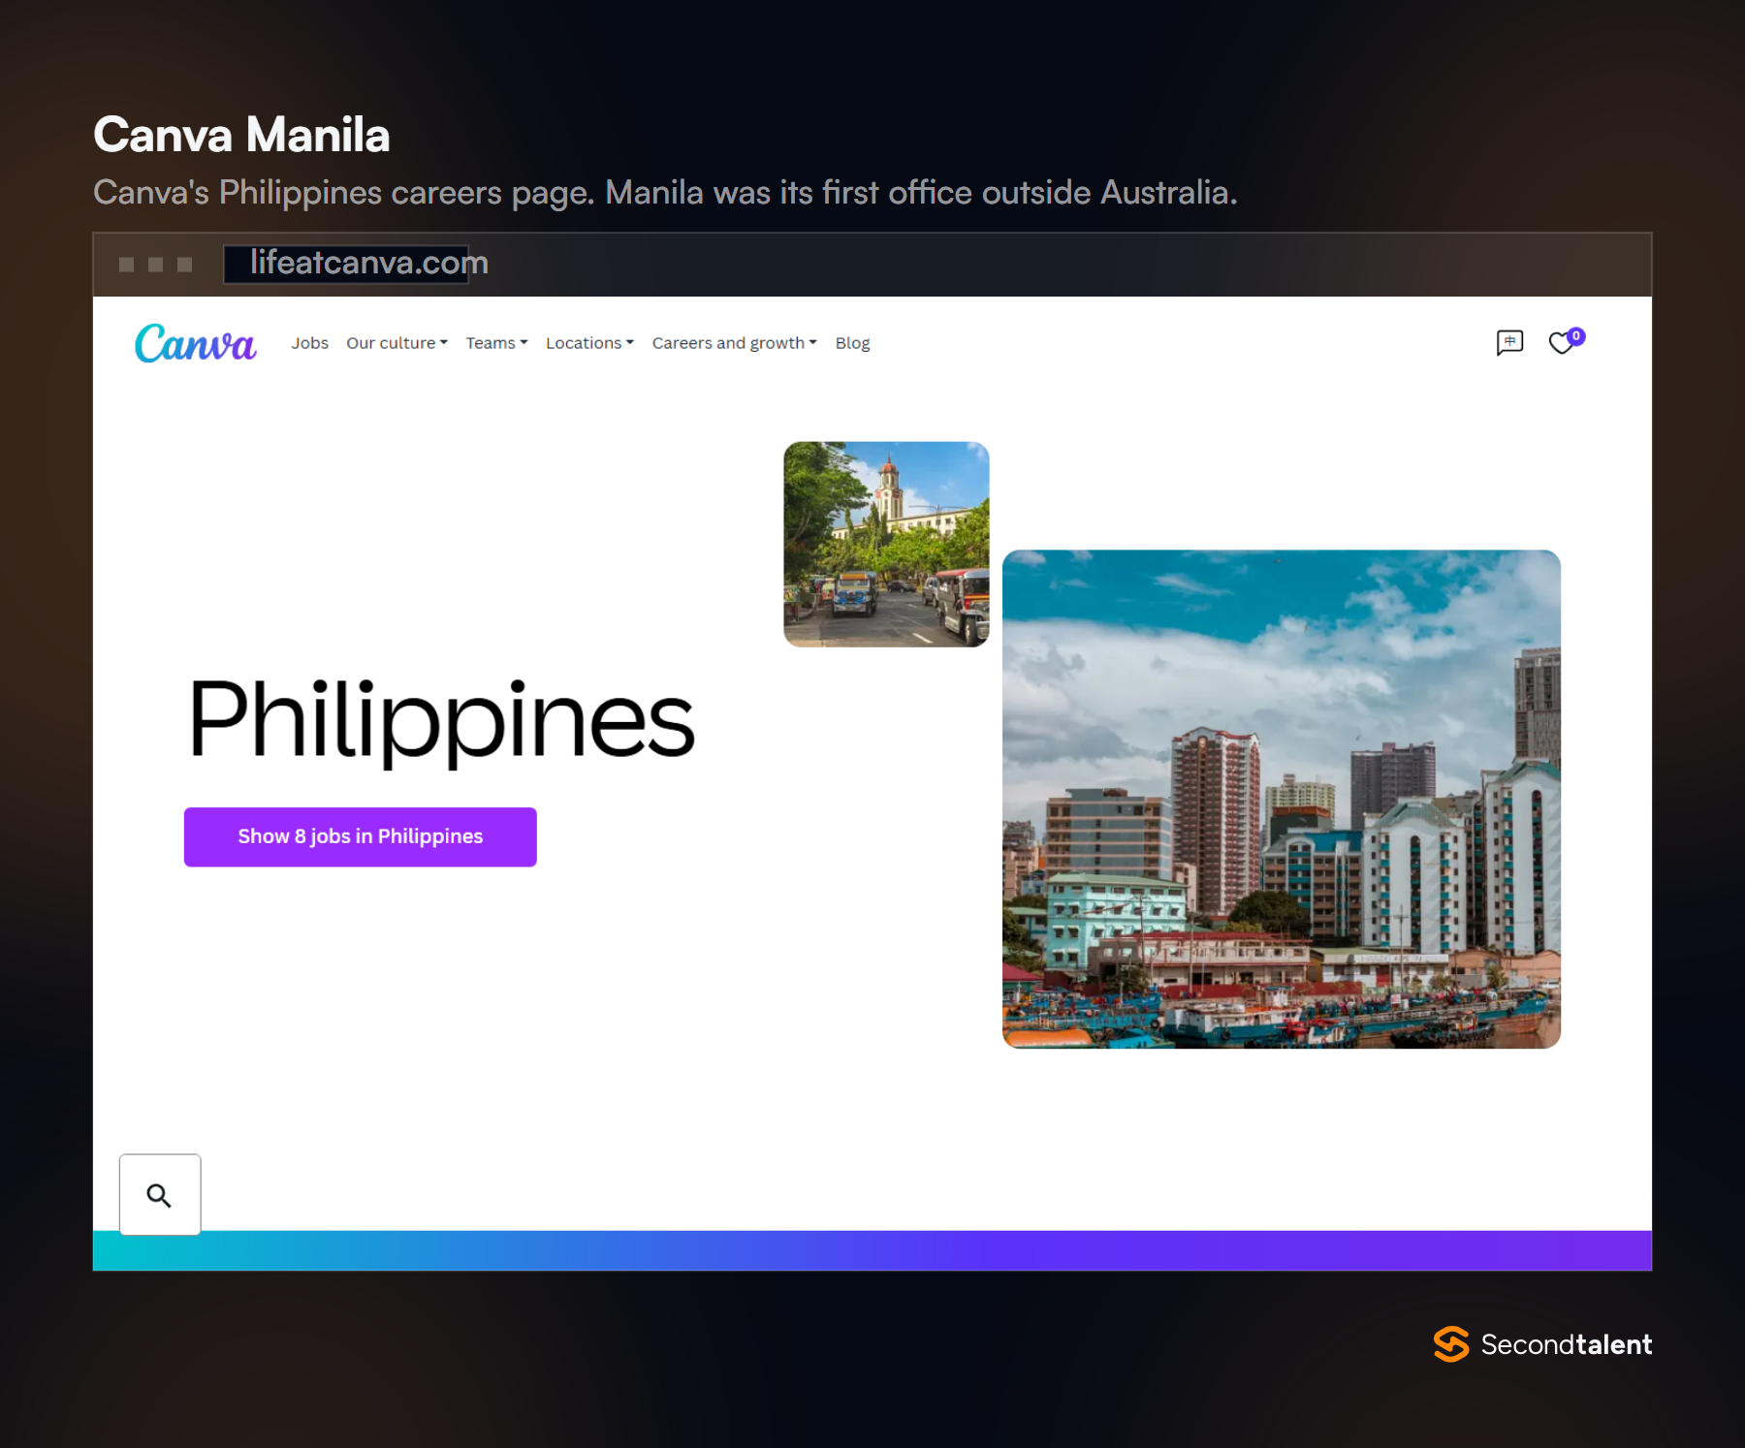Image resolution: width=1745 pixels, height=1448 pixels.
Task: Open the Manila skyline harbor photo
Action: [1282, 799]
